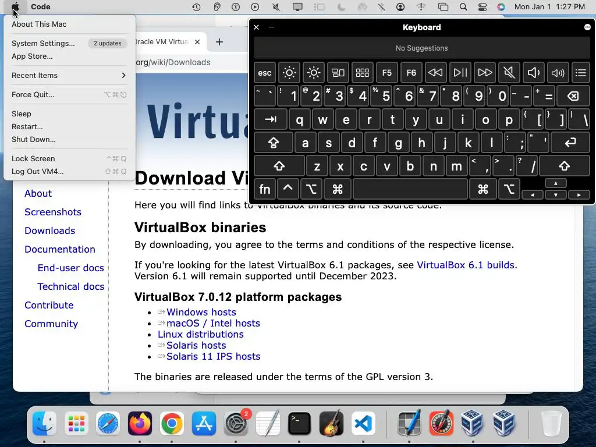Toggle the fn key

265,189
